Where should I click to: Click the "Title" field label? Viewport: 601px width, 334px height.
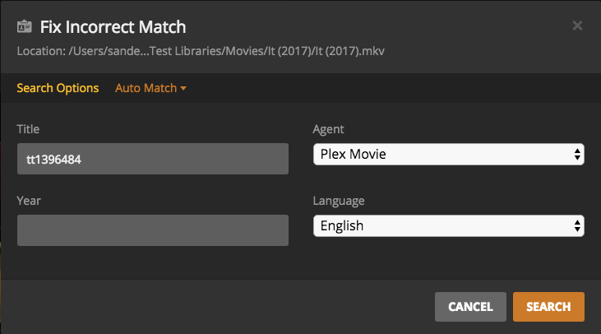[x=28, y=129]
